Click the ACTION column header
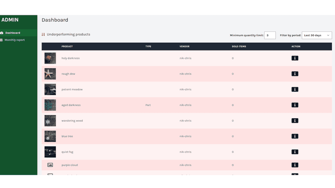This screenshot has width=335, height=188. click(x=296, y=46)
